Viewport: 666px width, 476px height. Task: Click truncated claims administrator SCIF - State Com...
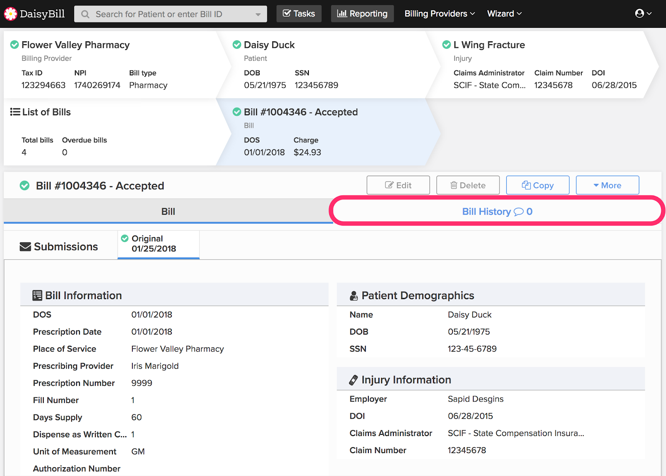coord(490,85)
